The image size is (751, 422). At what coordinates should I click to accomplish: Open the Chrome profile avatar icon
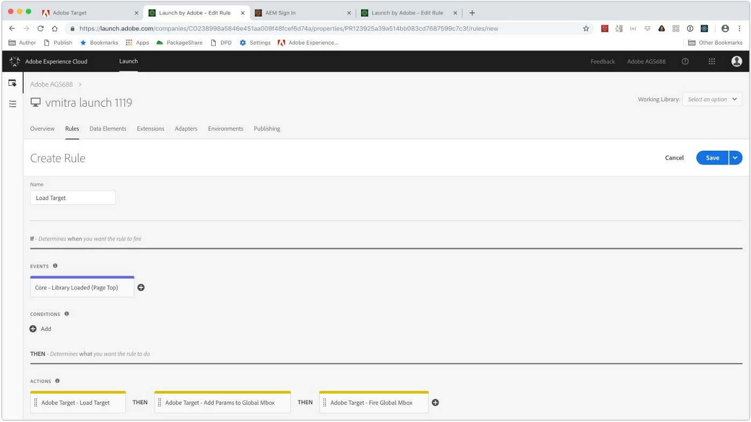click(x=725, y=28)
